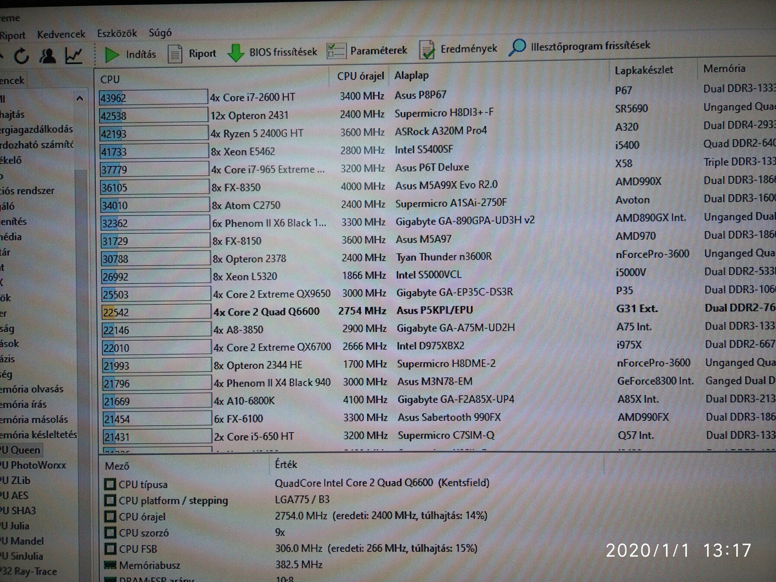
Task: Select Memória másolás in the tree
Action: click(34, 420)
